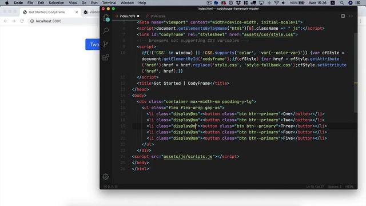The width and height of the screenshot is (366, 206).
Task: Open the assets/js/scripts.js link in code
Action: tap(188, 156)
